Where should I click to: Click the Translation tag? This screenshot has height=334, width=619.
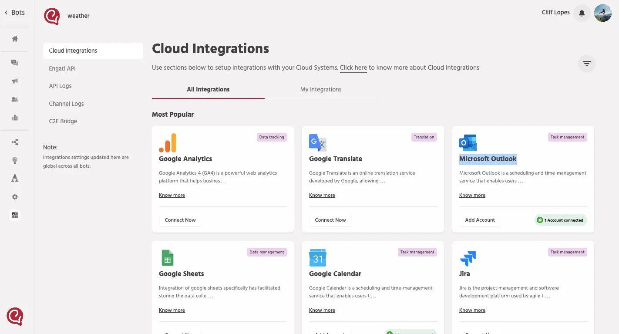pos(424,137)
